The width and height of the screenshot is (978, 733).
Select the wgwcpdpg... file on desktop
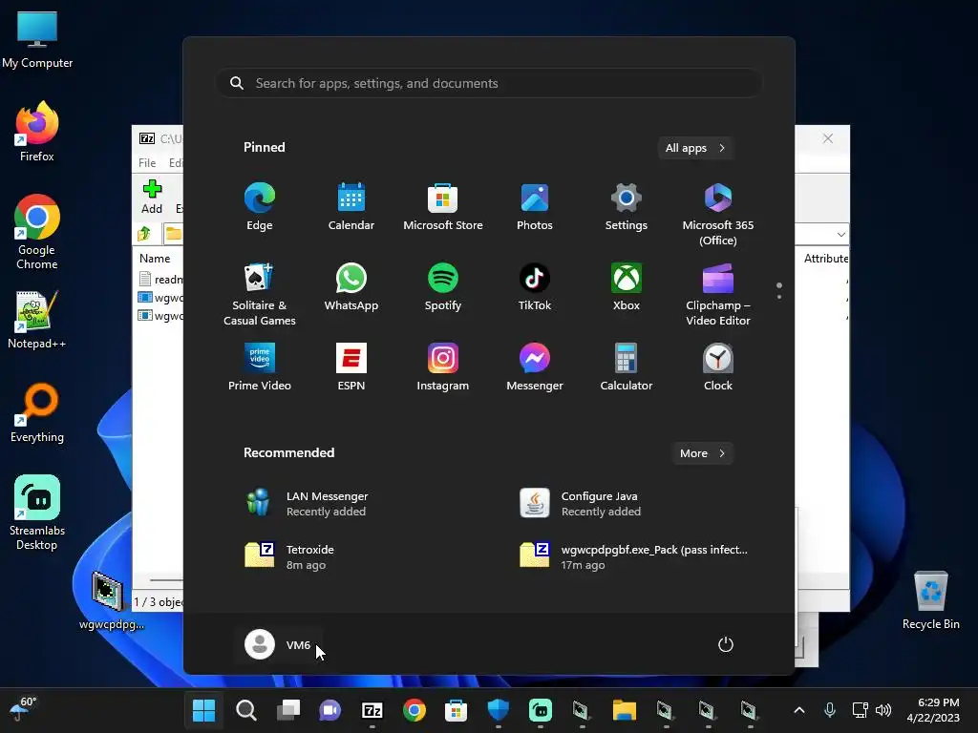pos(111,601)
